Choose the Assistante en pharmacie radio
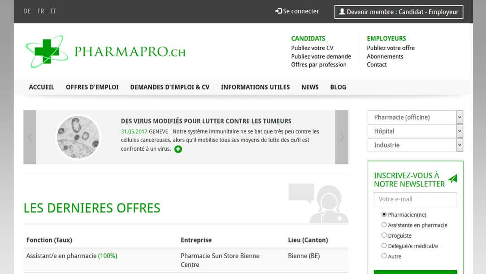The height and width of the screenshot is (274, 486). coord(384,225)
